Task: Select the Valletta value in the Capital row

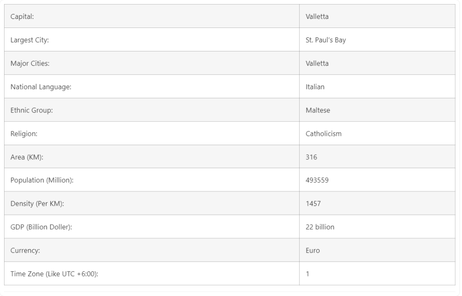Action: pyautogui.click(x=317, y=17)
